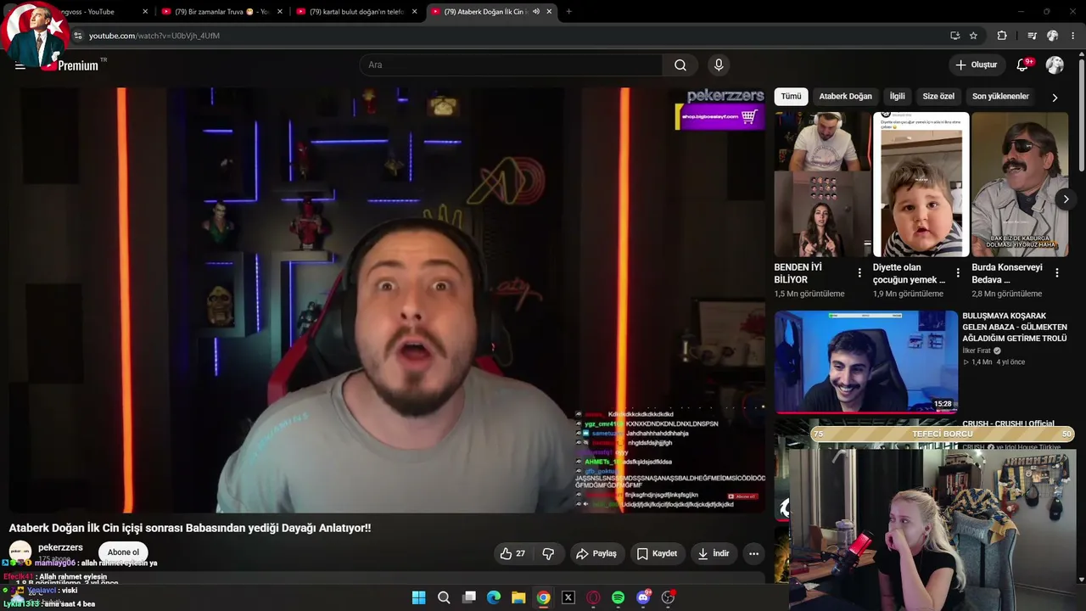Open Chrome media controls icon
Viewport: 1086px width, 611px height.
pos(1032,36)
